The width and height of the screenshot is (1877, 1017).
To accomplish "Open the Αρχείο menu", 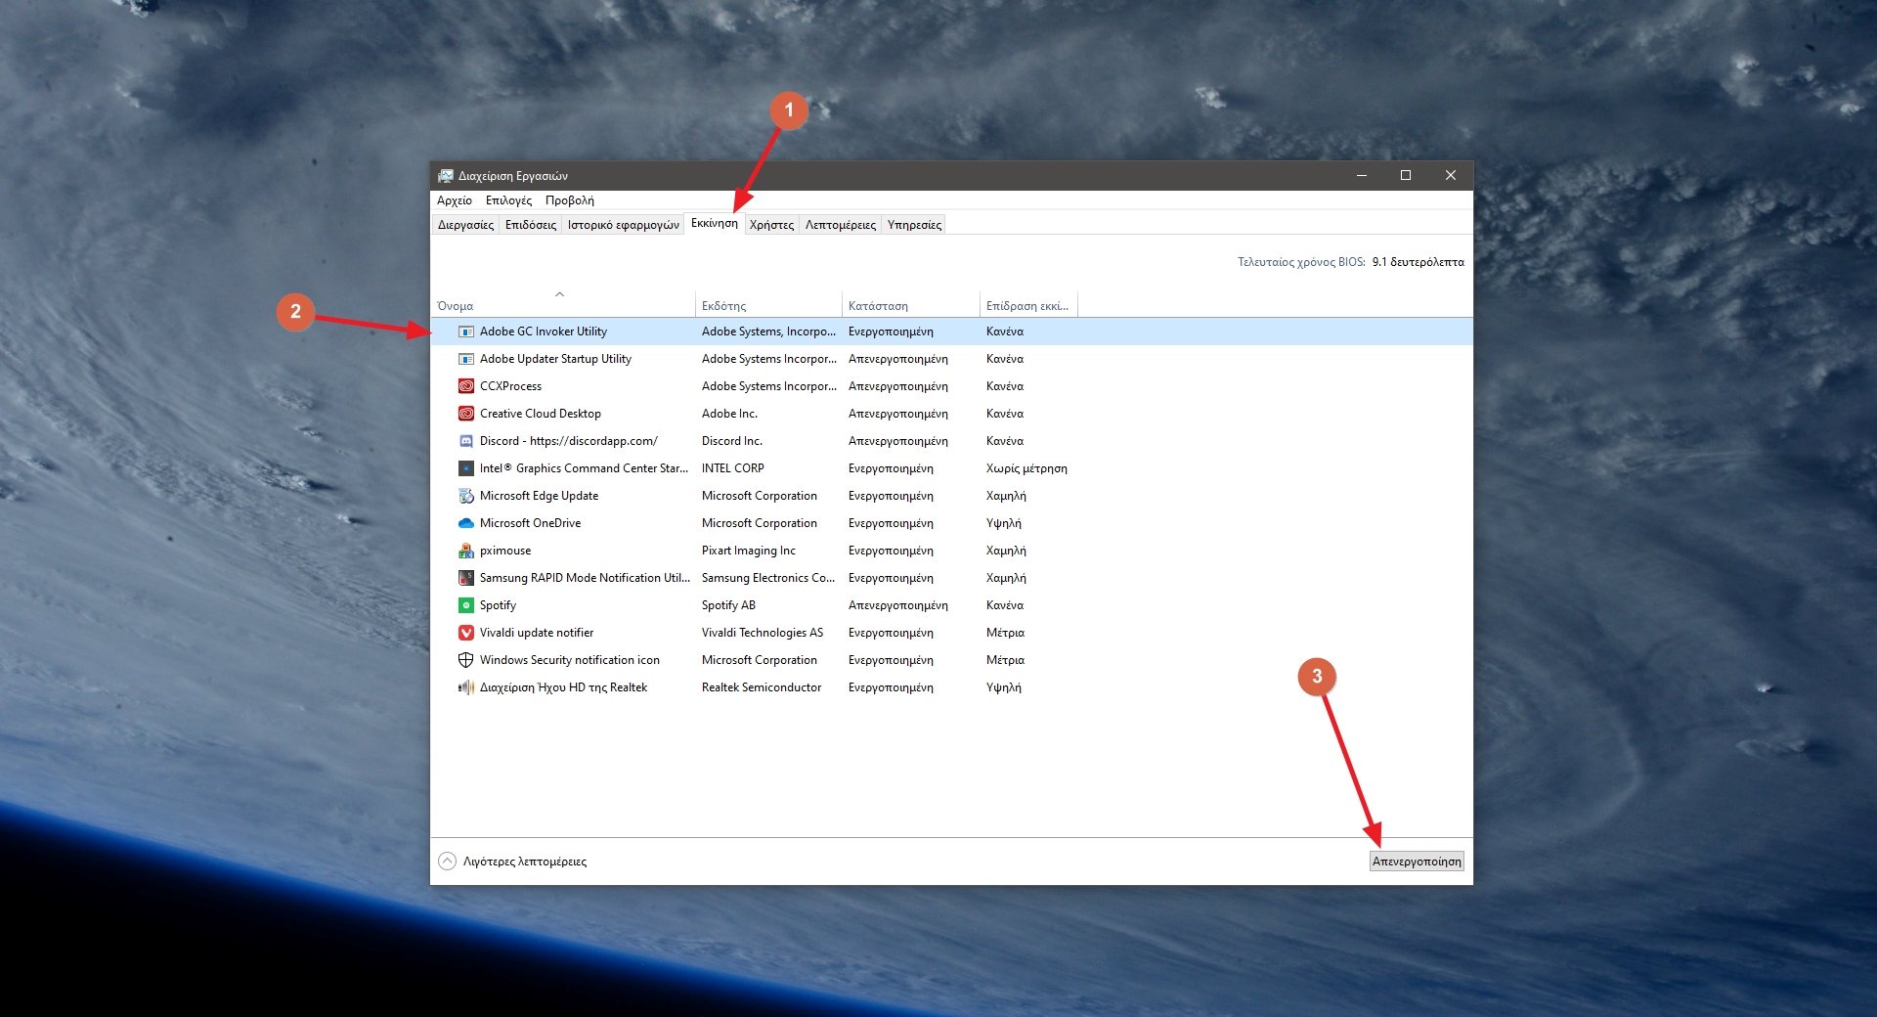I will [454, 200].
